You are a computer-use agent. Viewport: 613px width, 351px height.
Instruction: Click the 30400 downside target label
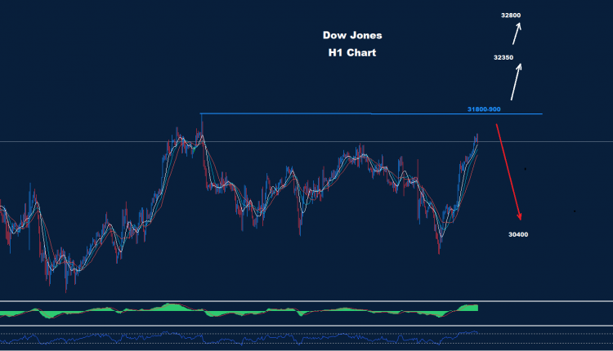point(518,234)
